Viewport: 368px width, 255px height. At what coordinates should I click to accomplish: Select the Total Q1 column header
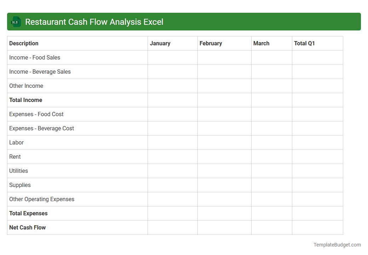point(304,43)
